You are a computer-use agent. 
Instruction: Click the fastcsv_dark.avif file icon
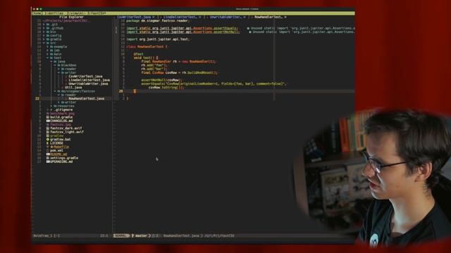point(48,129)
